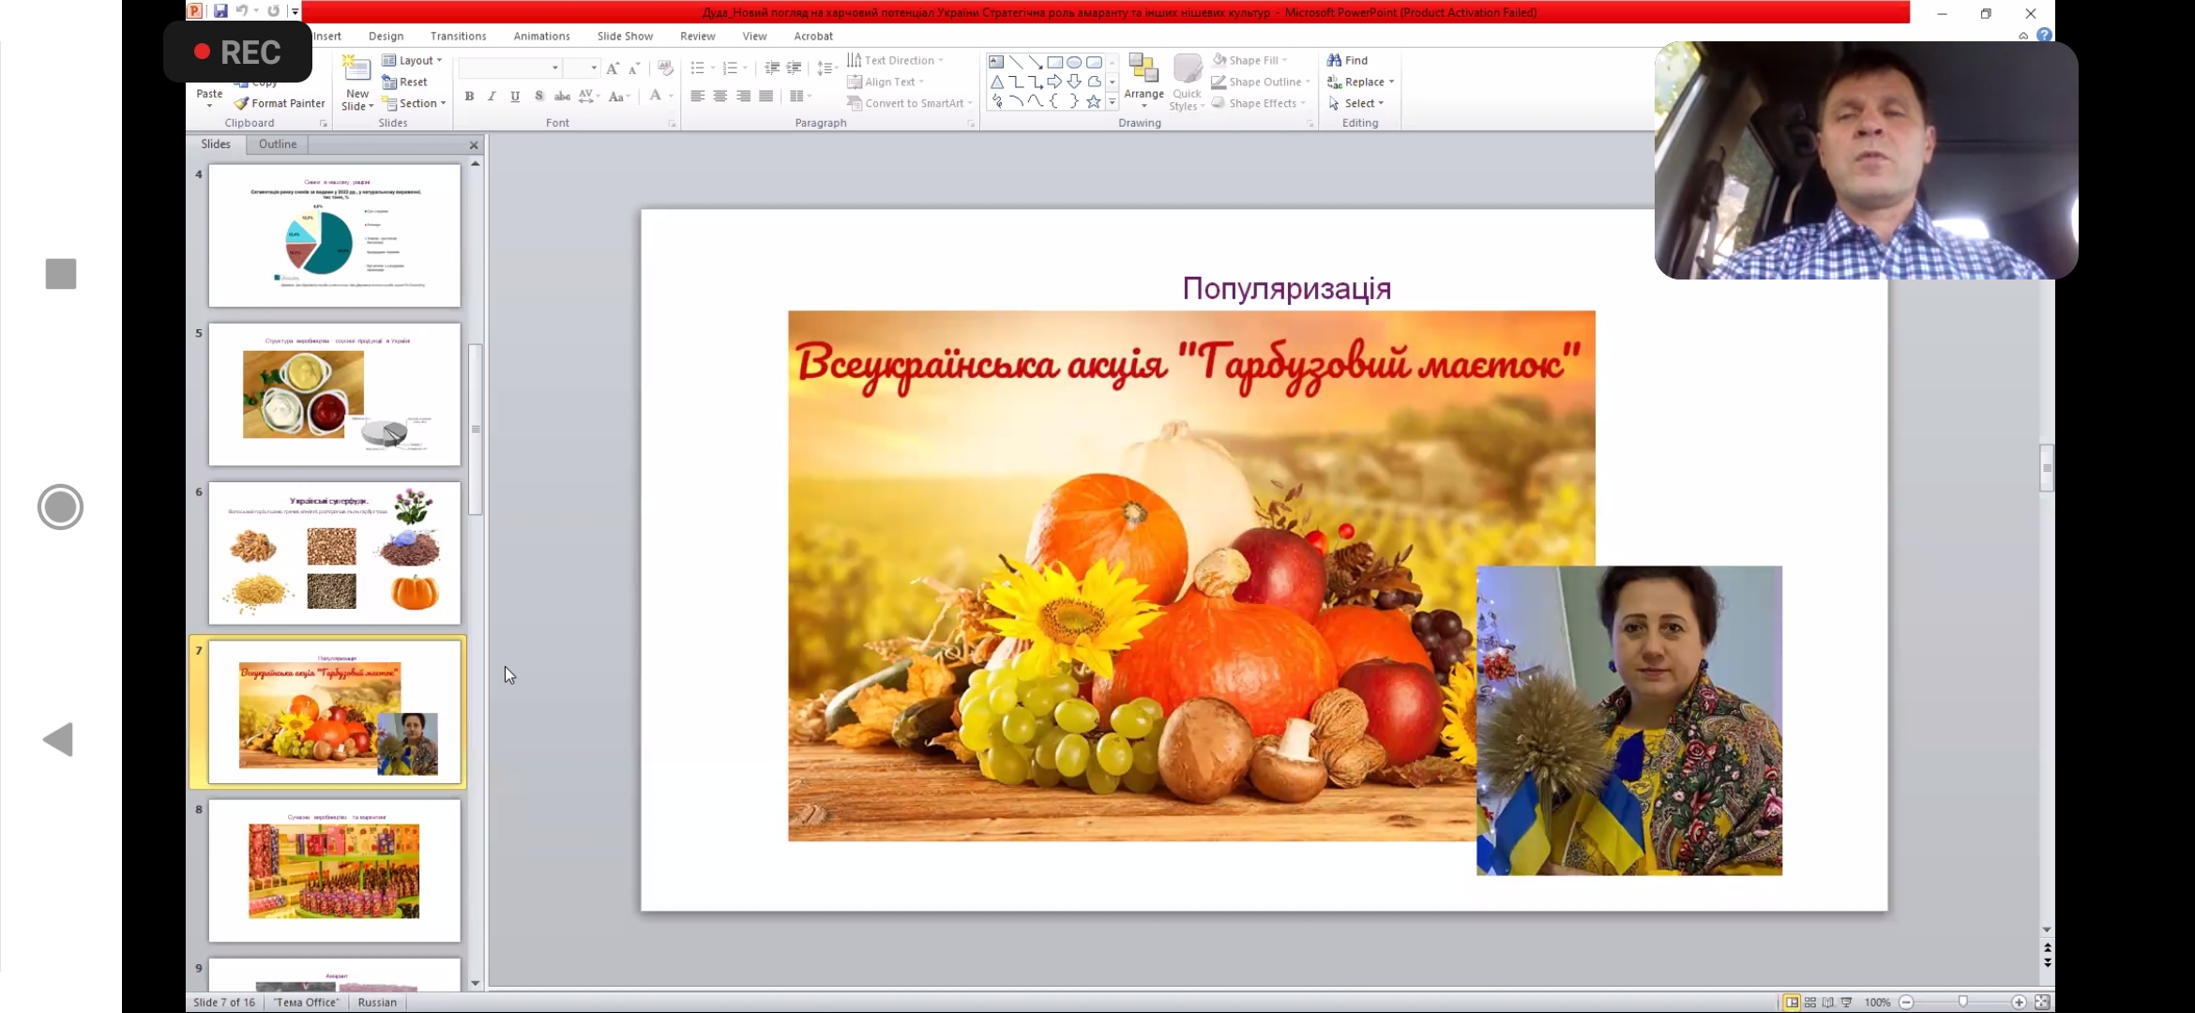This screenshot has width=2195, height=1013.
Task: Undo the last action in Quick Access toolbar
Action: coord(242,11)
